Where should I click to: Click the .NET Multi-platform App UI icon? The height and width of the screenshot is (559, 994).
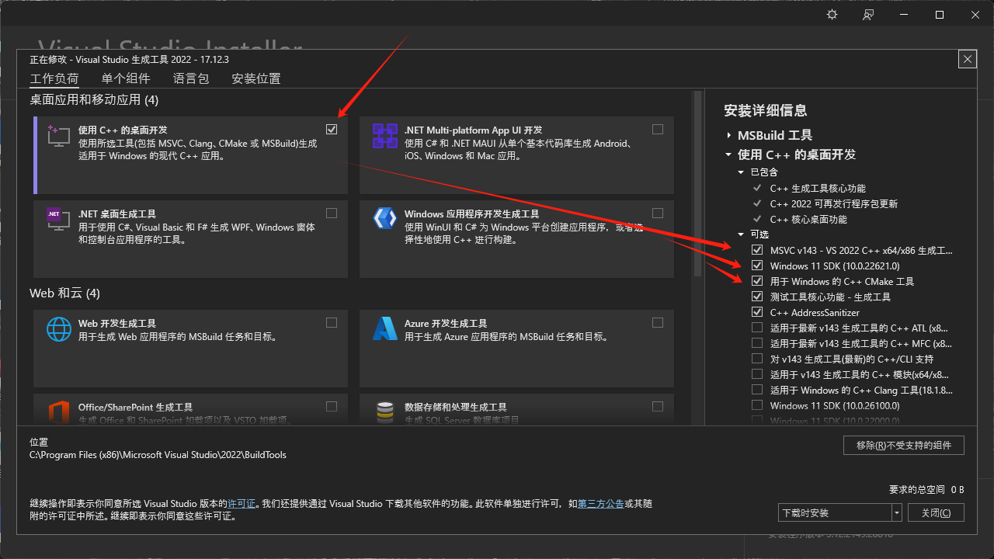click(385, 136)
